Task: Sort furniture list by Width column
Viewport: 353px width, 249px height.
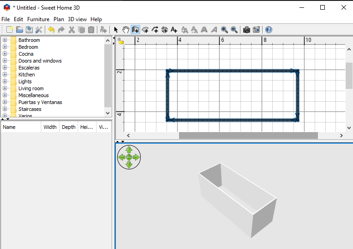Action: coord(50,127)
